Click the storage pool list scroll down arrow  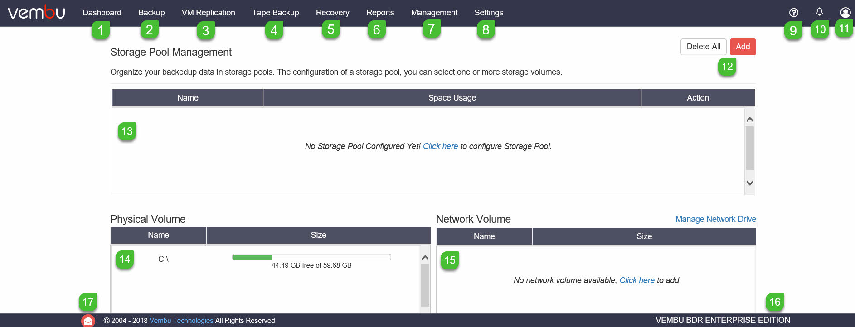coord(750,183)
